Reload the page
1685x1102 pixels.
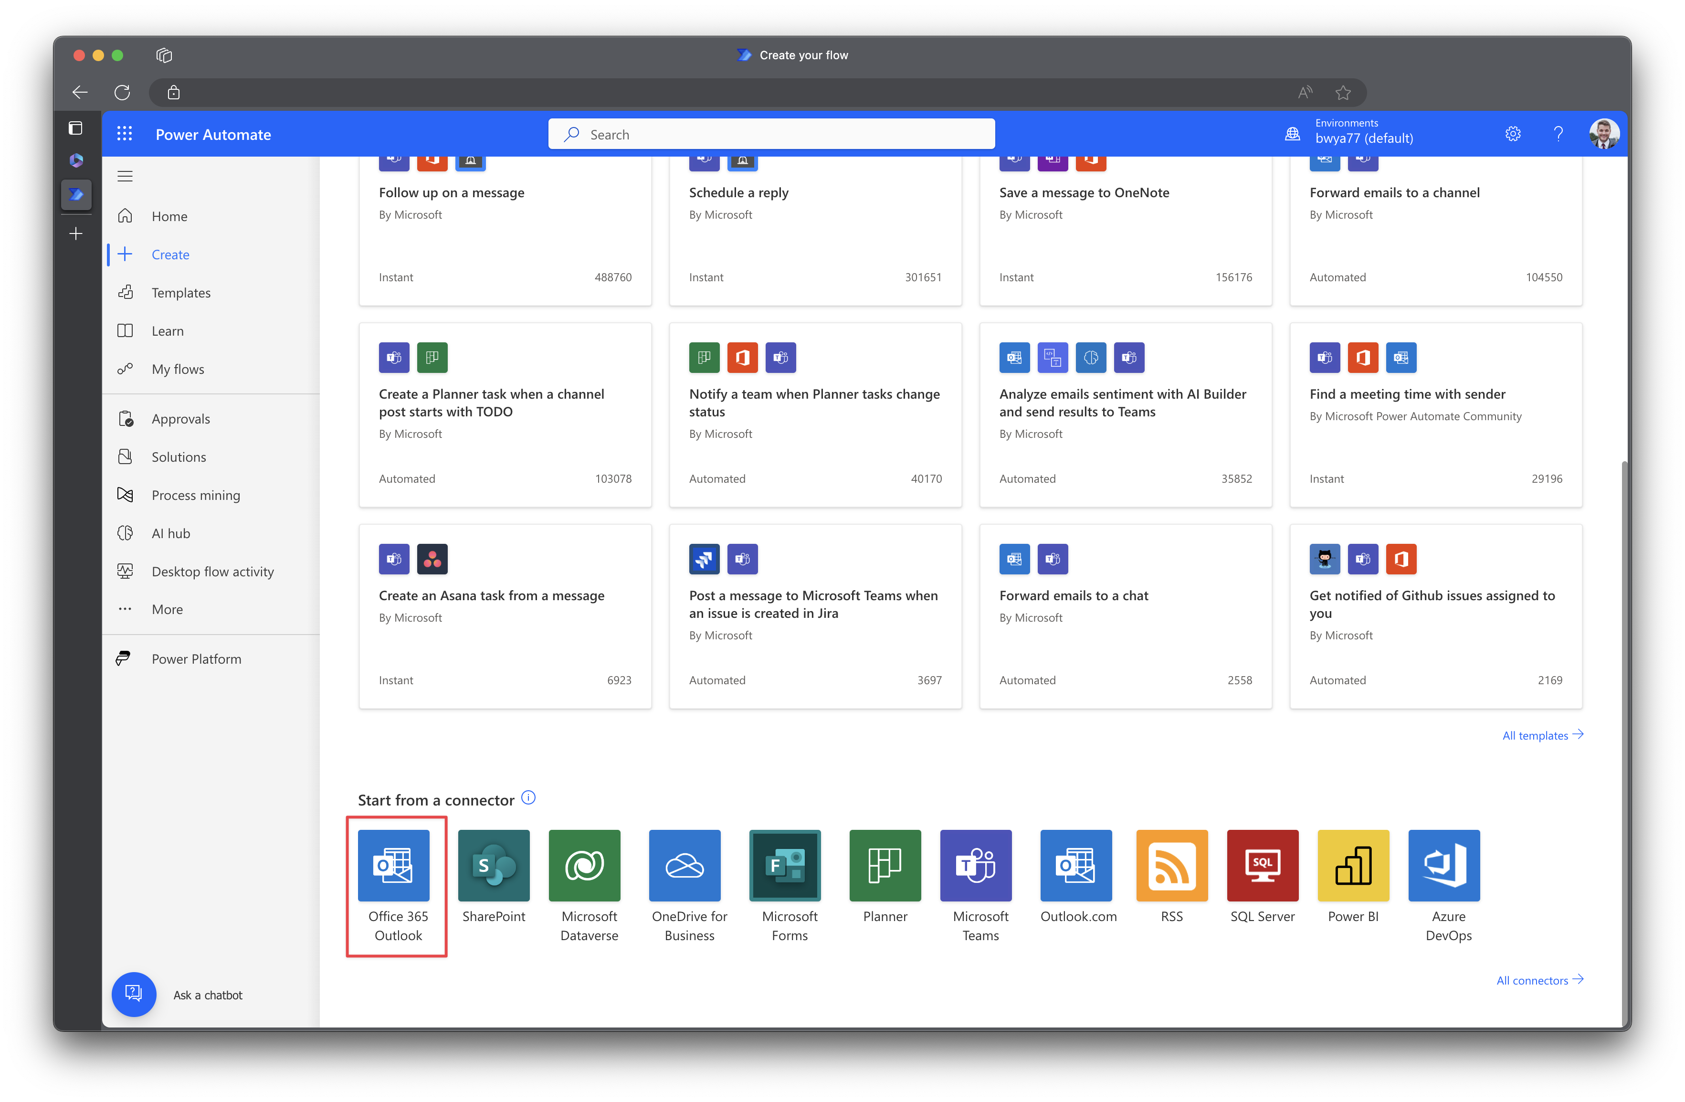tap(122, 92)
